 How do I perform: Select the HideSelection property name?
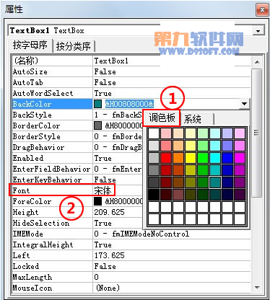[x=41, y=223]
